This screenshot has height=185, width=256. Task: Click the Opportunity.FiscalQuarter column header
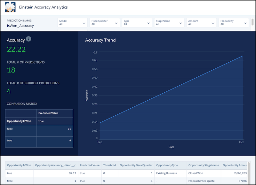136,165
